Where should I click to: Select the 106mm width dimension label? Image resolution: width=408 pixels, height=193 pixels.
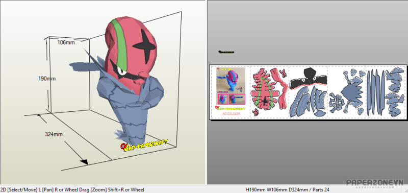(66, 42)
